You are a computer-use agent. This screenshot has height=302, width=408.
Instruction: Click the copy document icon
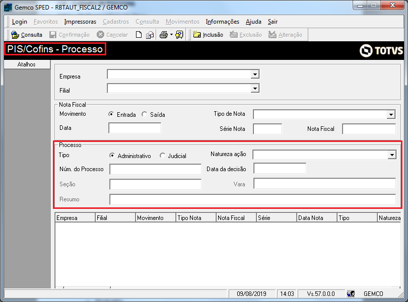(x=150, y=35)
